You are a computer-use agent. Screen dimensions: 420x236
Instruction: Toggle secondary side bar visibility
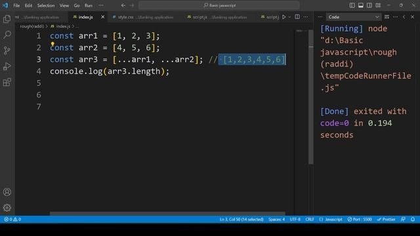point(369,5)
